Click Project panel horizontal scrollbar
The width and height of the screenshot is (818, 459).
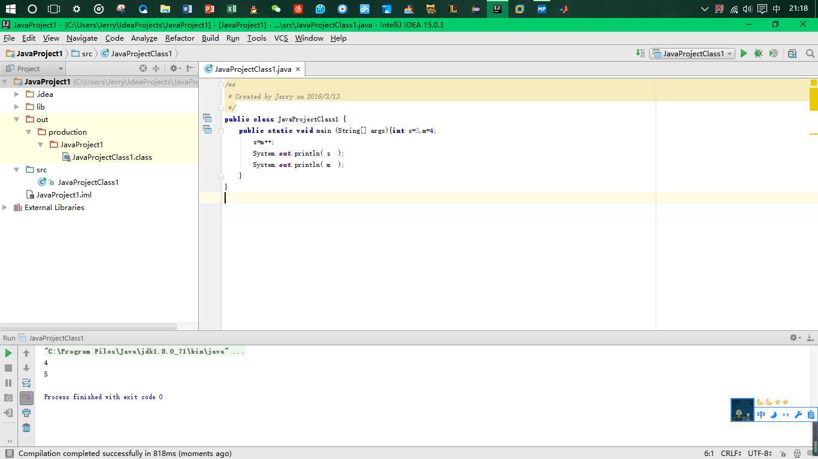pyautogui.click(x=89, y=327)
